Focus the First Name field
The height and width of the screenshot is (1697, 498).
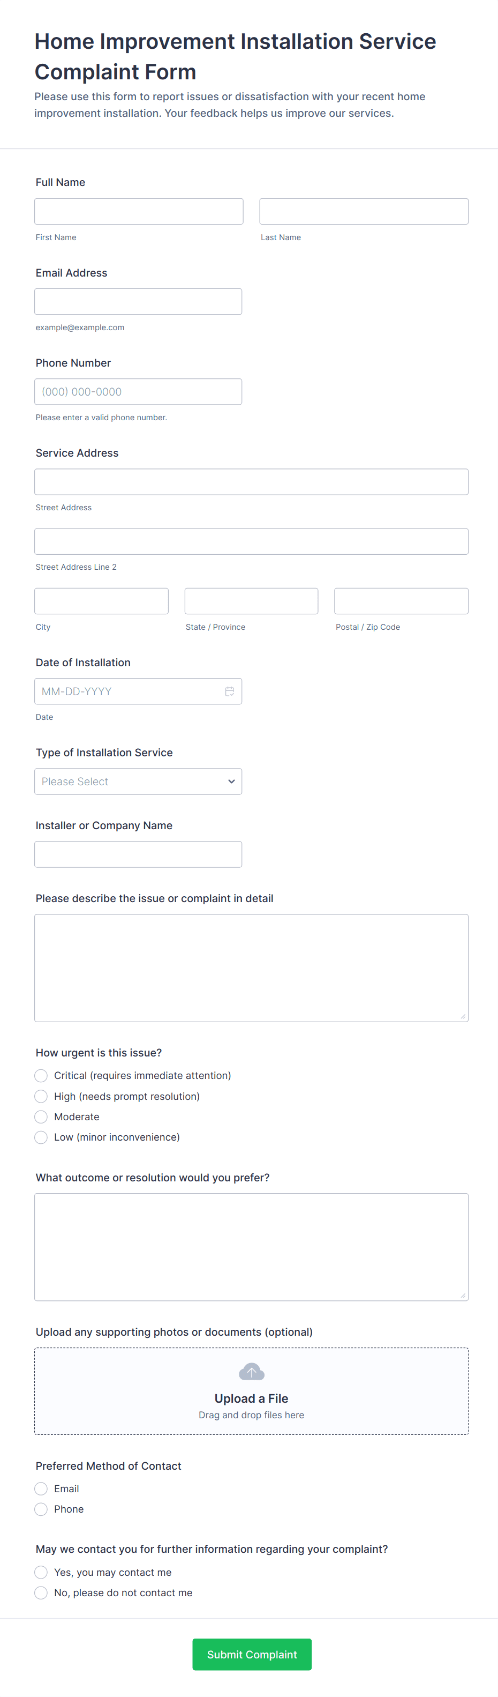tap(139, 212)
